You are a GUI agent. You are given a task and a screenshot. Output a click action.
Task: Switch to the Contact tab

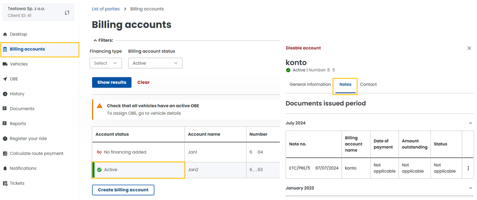pos(368,84)
